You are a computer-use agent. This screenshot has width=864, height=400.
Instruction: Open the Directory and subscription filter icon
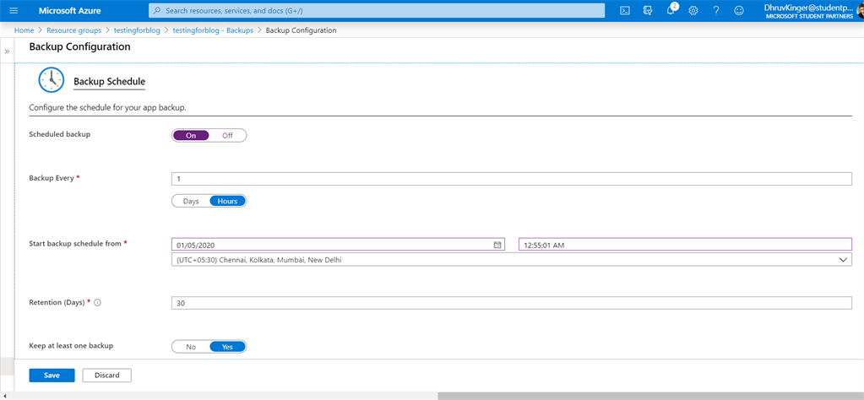[x=648, y=10]
